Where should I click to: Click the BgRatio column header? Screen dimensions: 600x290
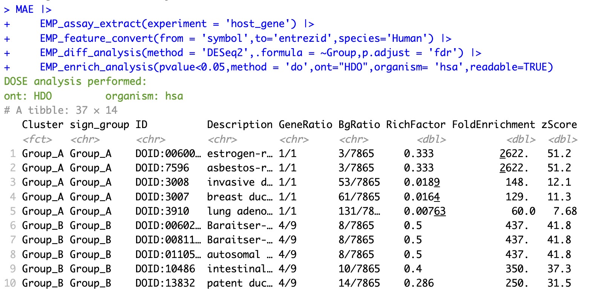[x=359, y=125]
